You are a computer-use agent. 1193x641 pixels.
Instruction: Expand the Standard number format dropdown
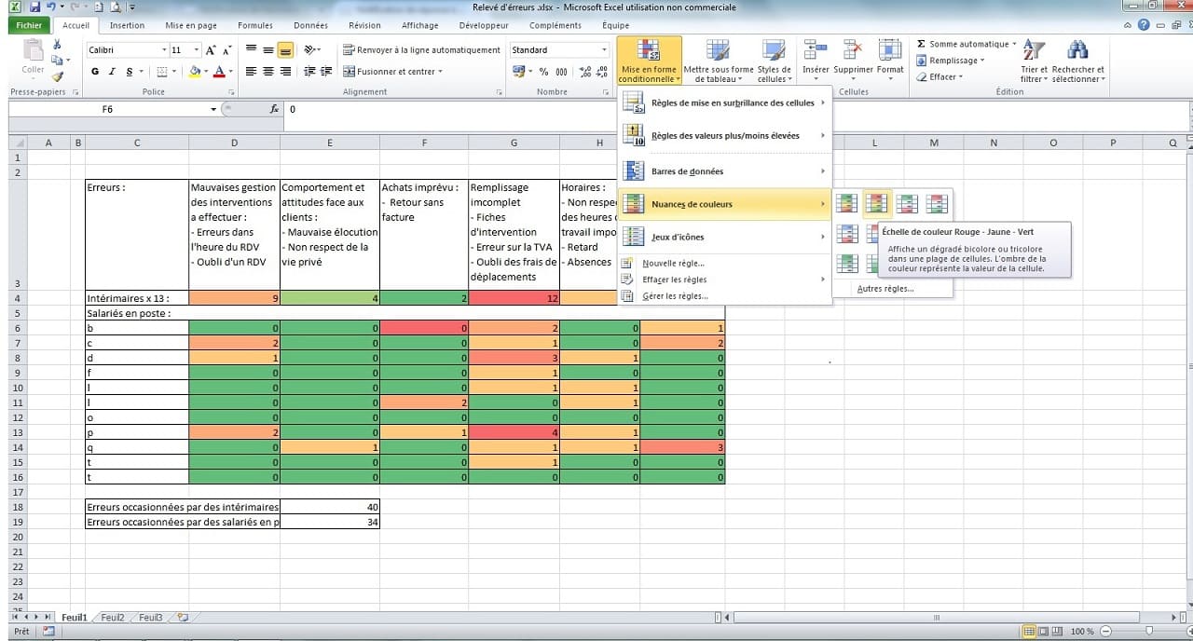coord(604,50)
